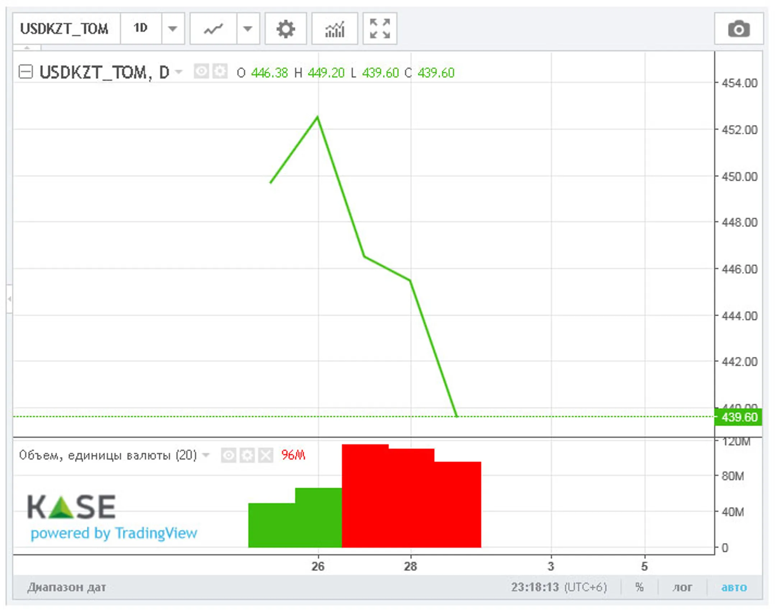Viewport: 776px width, 613px height.
Task: Hide the volume indicator with eye icon
Action: click(x=228, y=456)
